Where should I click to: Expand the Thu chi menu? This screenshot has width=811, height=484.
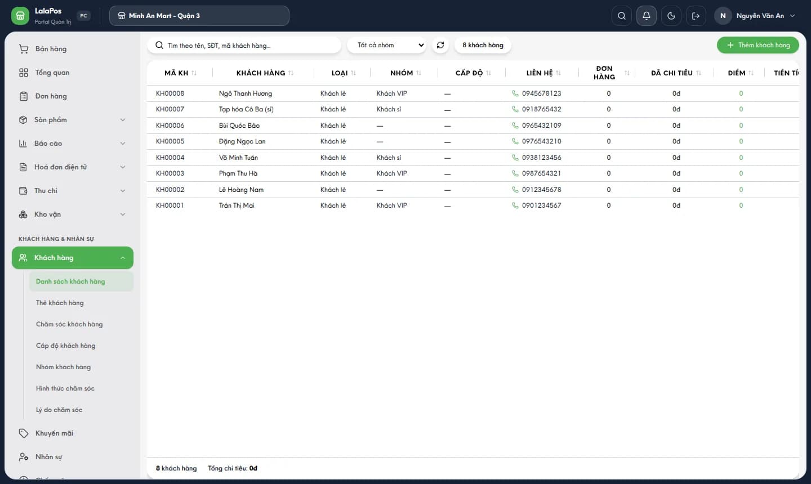[73, 191]
